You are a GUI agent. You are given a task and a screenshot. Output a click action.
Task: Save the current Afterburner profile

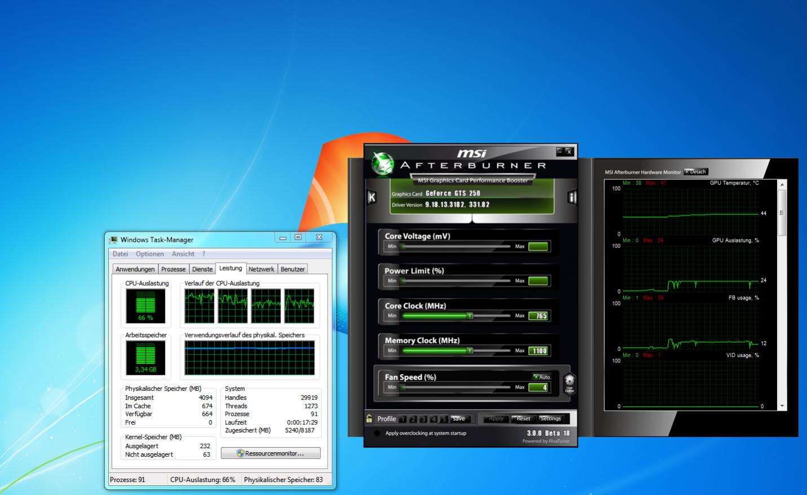[x=460, y=418]
